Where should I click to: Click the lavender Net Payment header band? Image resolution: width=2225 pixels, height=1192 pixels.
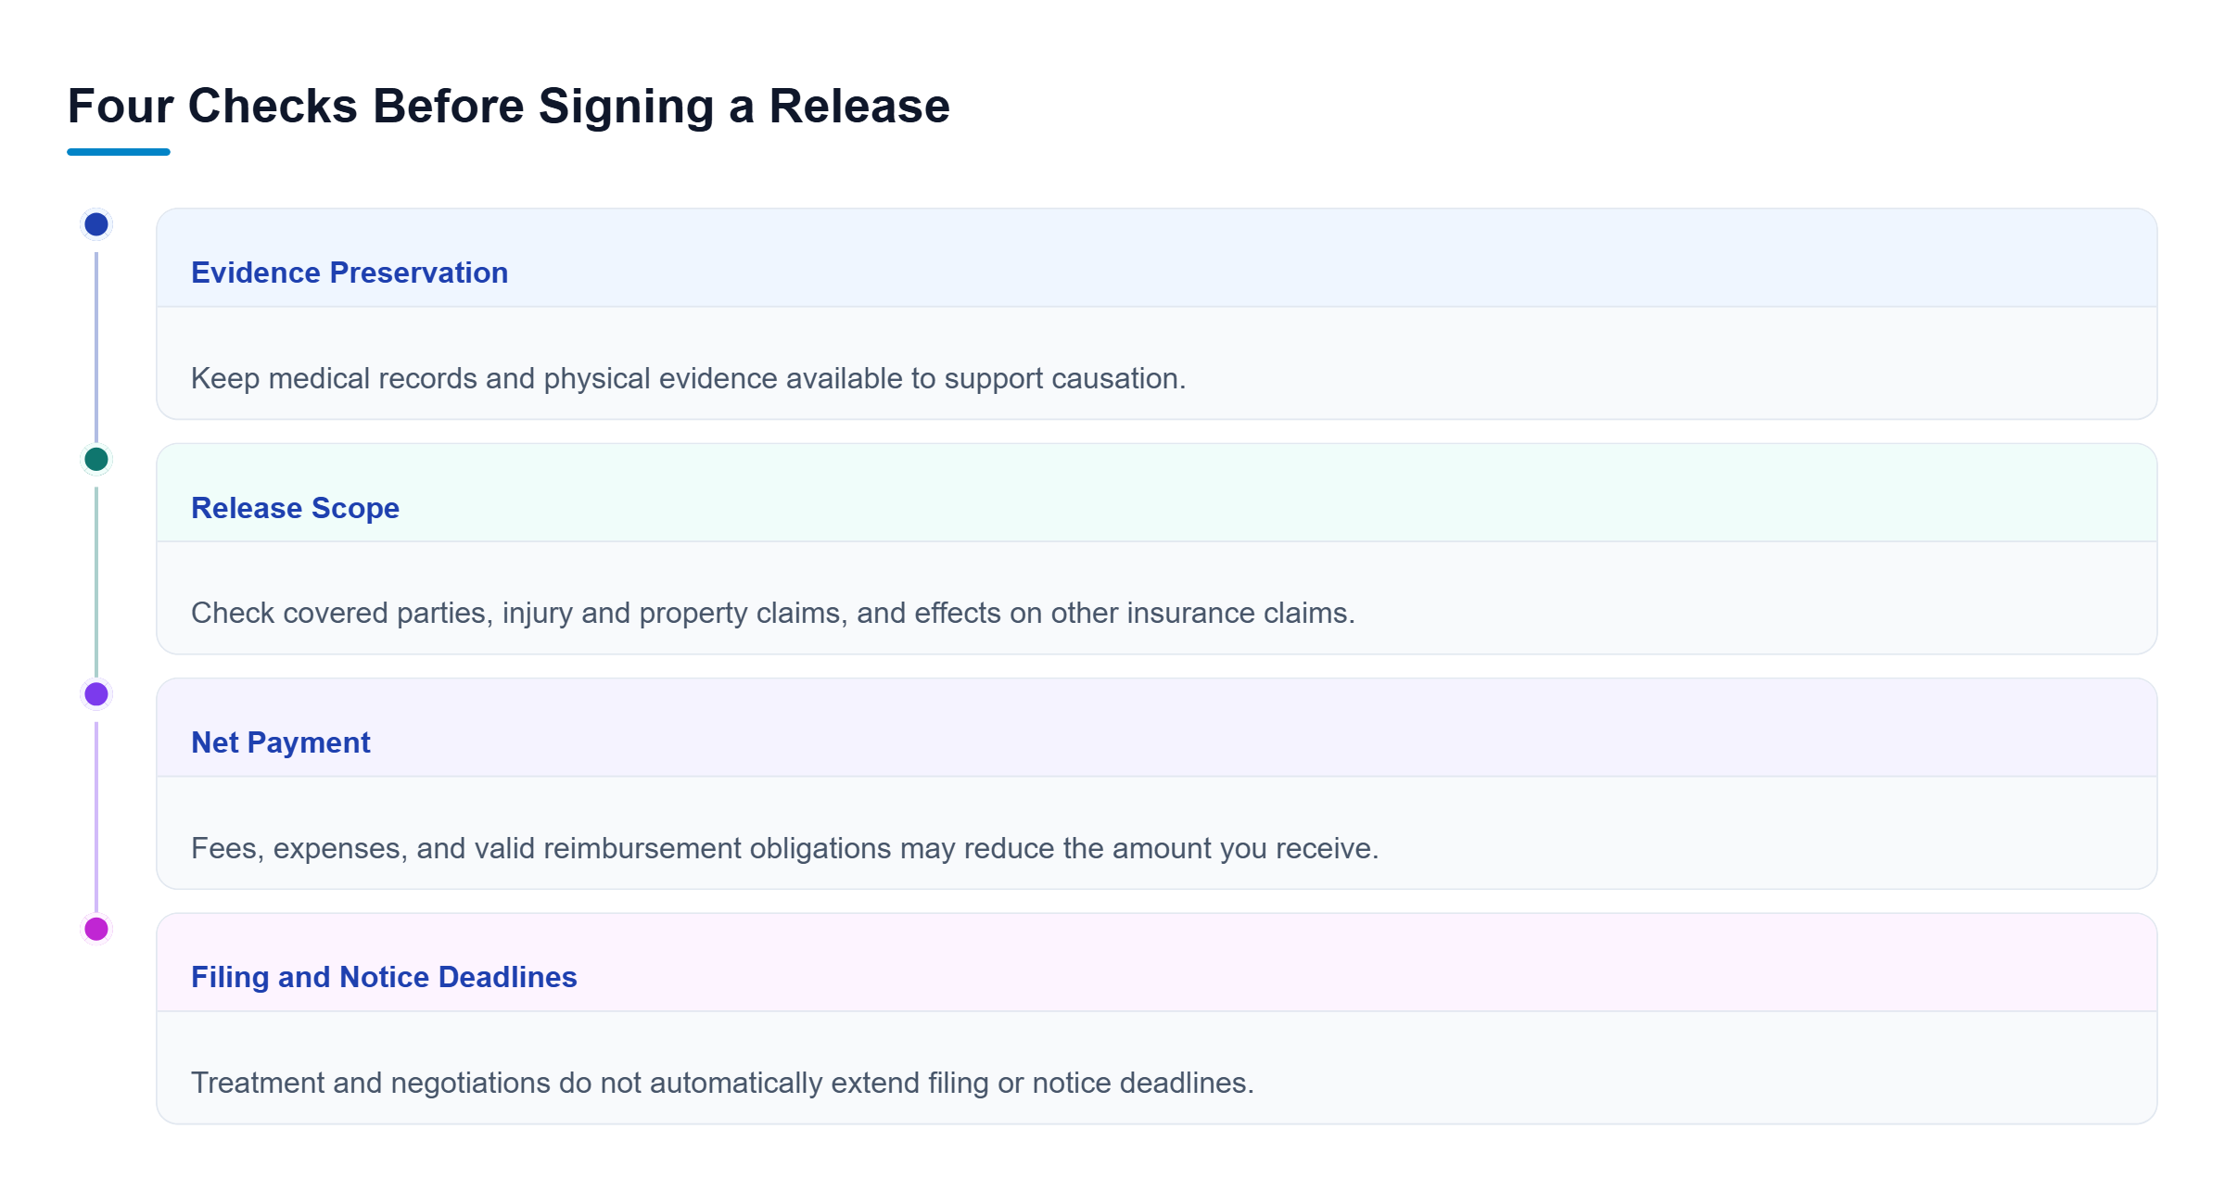1157,728
